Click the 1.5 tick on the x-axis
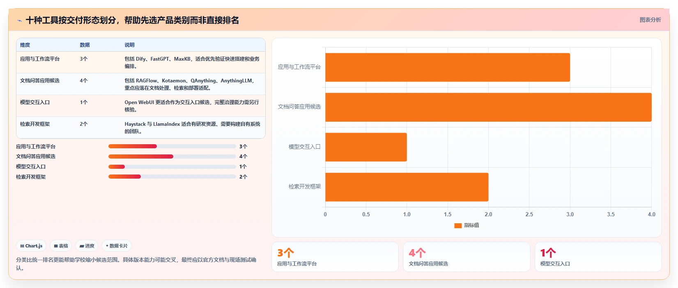The height and width of the screenshot is (288, 678). pos(448,215)
